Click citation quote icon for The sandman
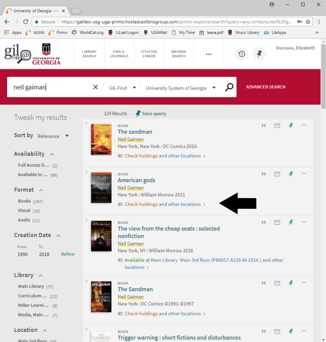 264,126
